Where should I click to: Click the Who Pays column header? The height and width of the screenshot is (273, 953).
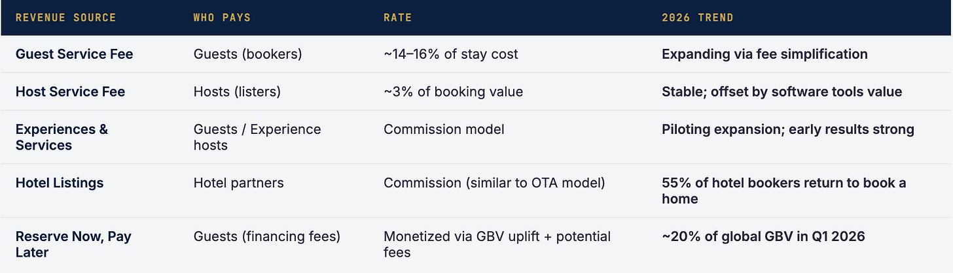pos(222,18)
